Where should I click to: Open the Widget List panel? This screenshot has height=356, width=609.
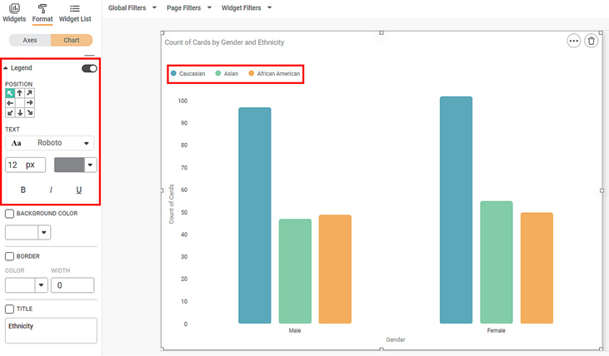[x=75, y=8]
